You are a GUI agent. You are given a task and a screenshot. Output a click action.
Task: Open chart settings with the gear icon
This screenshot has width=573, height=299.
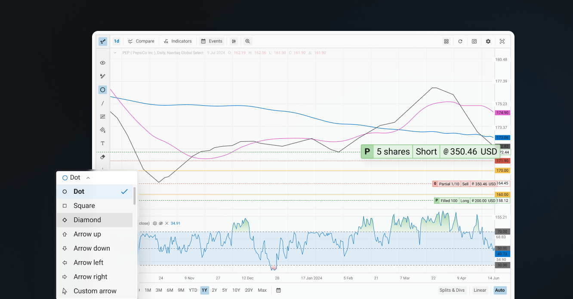click(488, 41)
